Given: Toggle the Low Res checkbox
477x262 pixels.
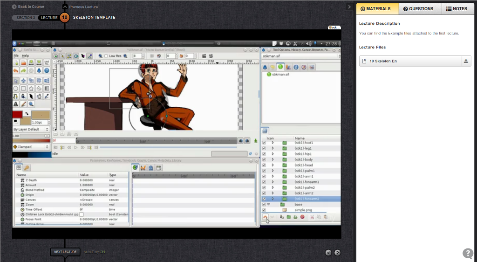Looking at the screenshot, I should [106, 56].
